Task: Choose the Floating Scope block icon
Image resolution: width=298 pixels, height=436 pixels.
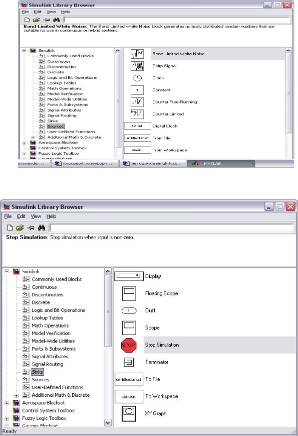Action: (x=129, y=293)
